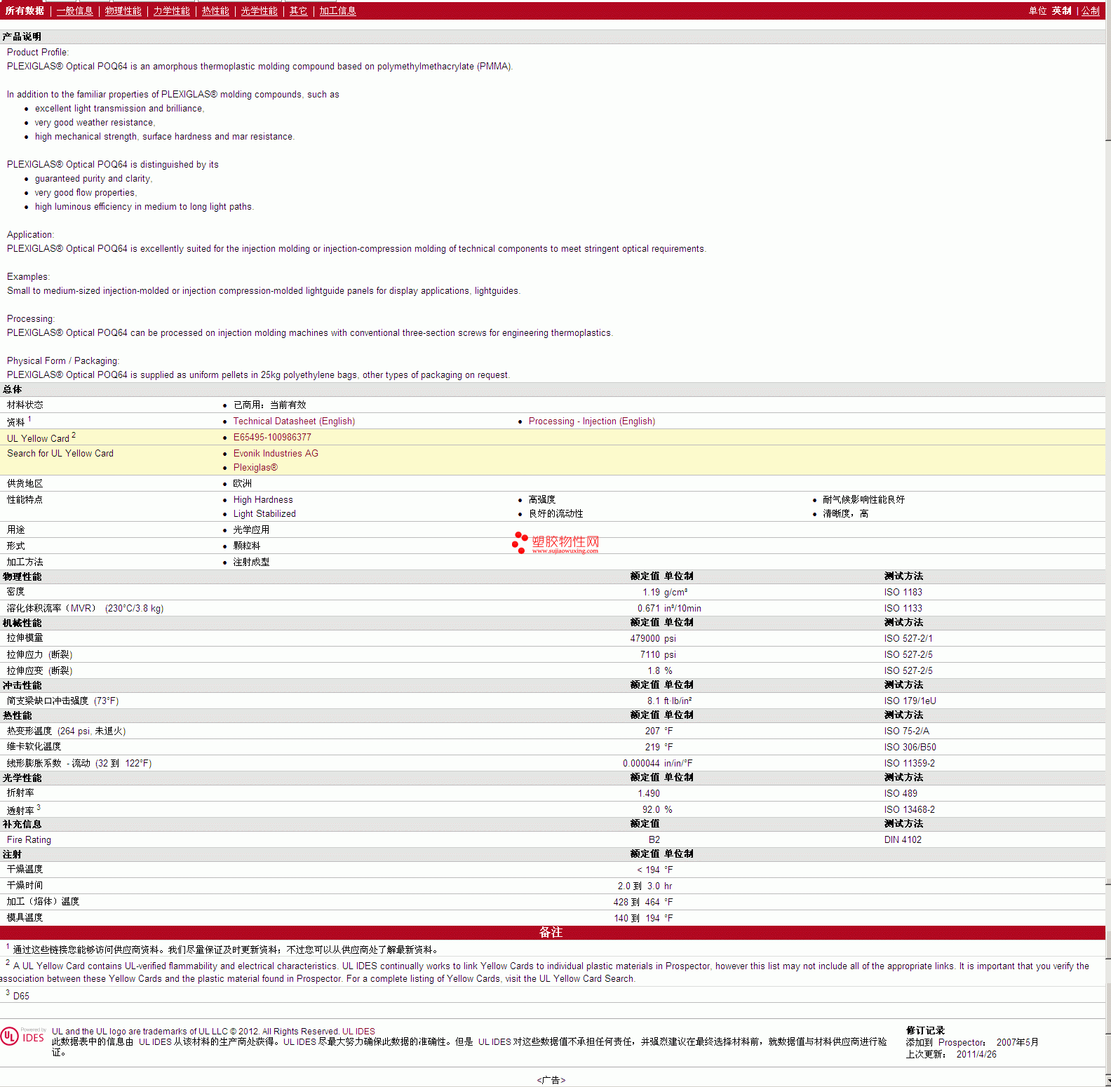Show the 光学性能 tab
The width and height of the screenshot is (1111, 1087).
260,11
